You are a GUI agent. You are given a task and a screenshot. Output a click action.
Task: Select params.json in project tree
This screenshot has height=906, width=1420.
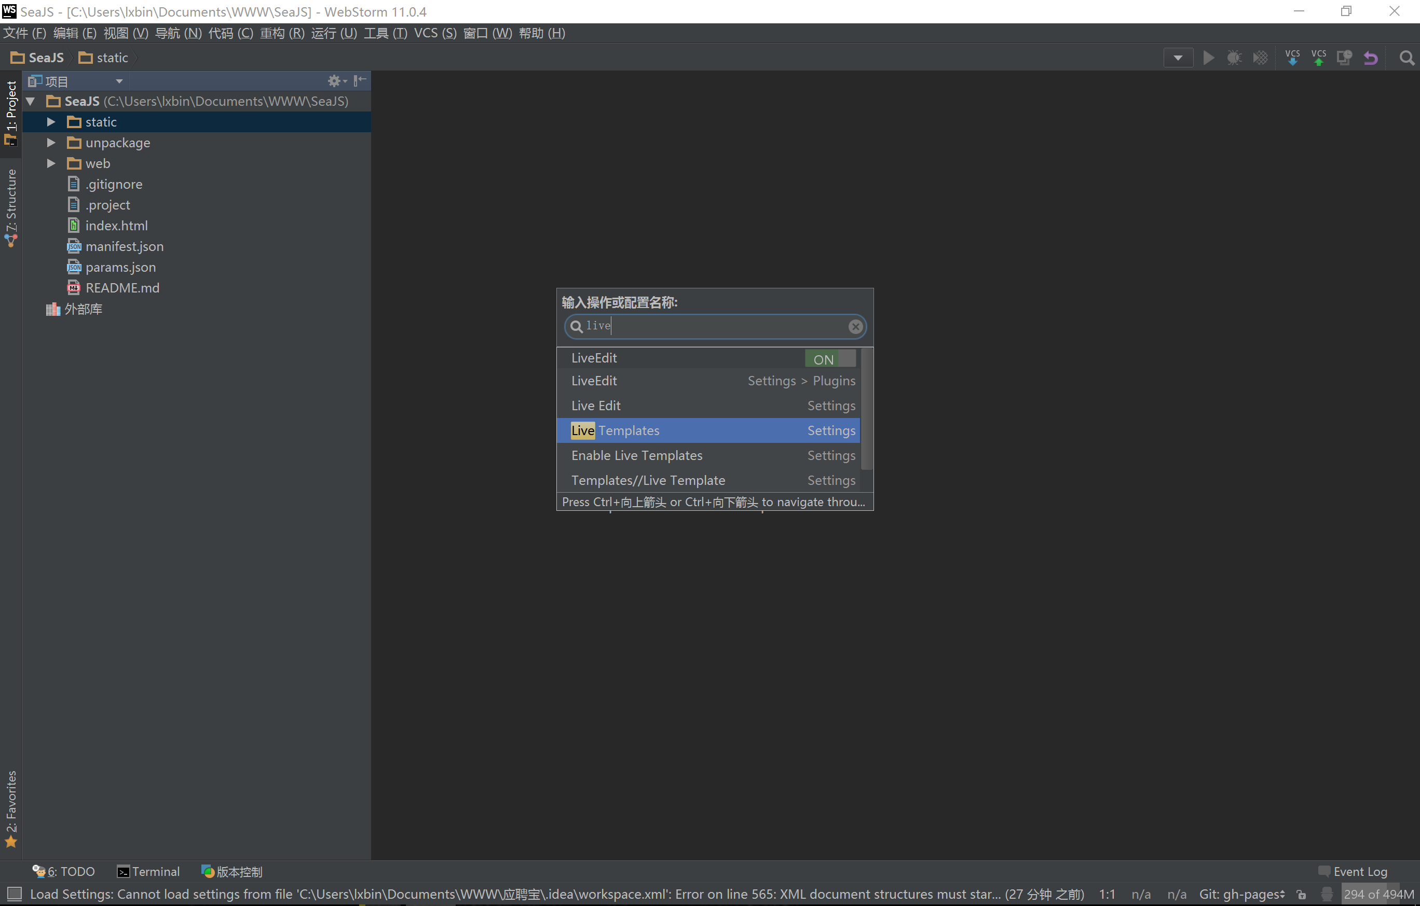coord(120,267)
